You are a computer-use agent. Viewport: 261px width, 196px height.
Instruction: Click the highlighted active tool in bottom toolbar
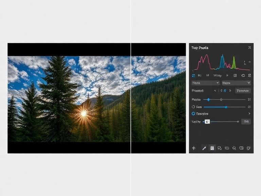(x=212, y=148)
